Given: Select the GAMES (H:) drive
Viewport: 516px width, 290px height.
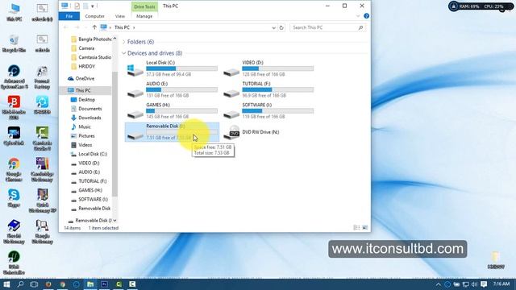Looking at the screenshot, I should tap(172, 110).
